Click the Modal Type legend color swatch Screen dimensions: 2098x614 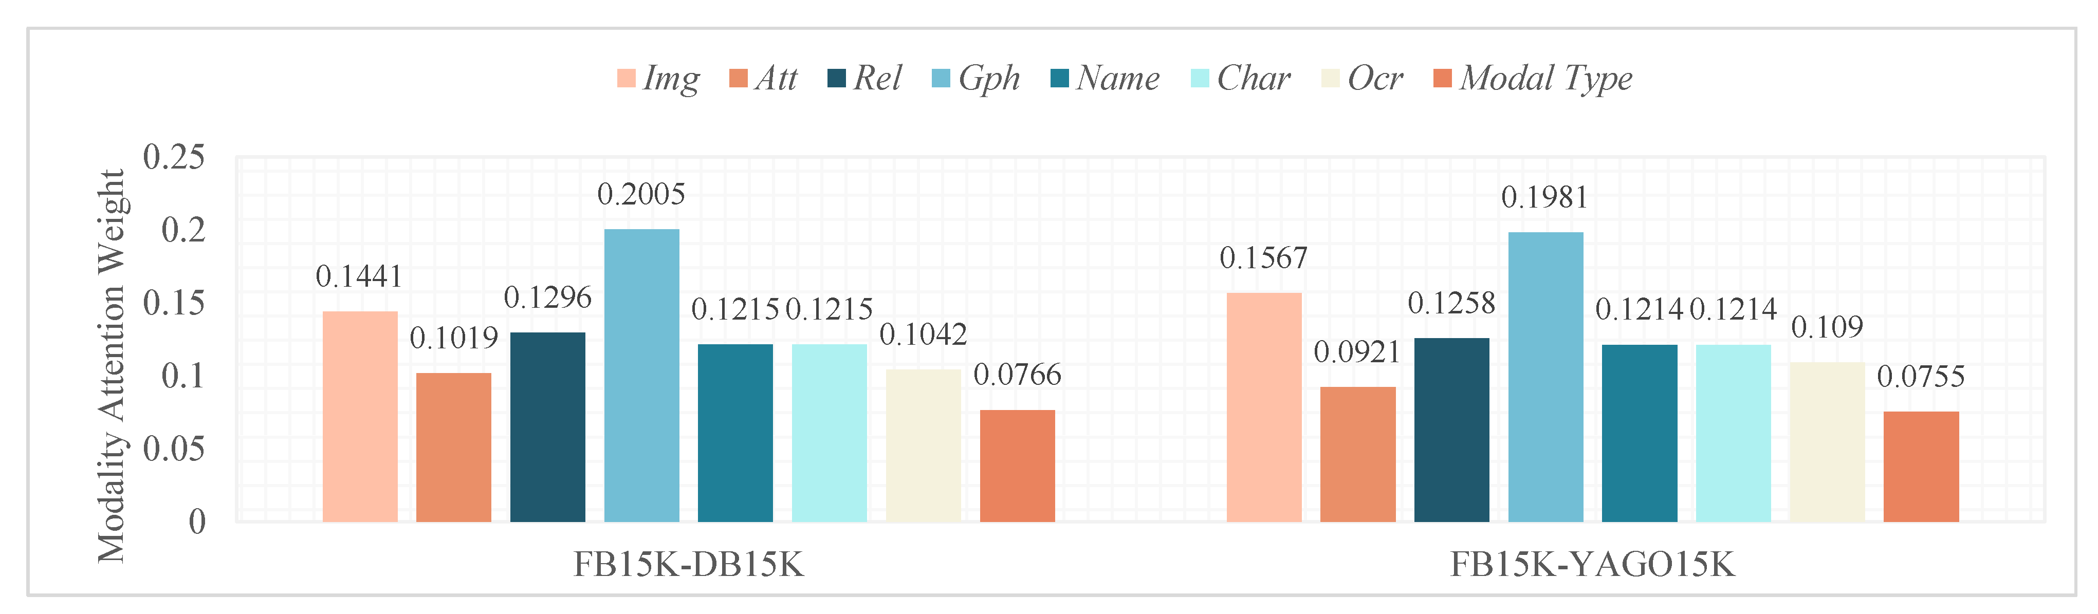coord(1442,78)
